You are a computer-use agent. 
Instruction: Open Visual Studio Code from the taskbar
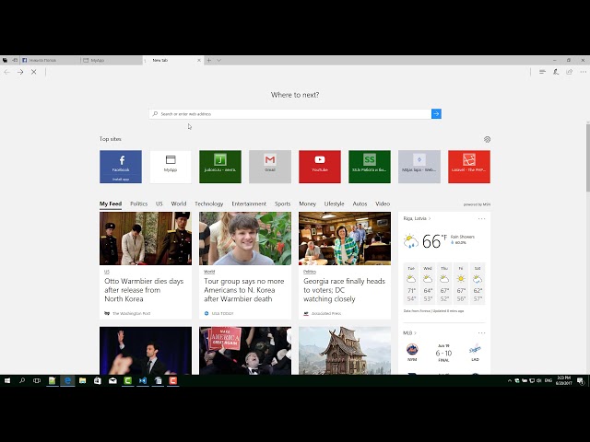(x=143, y=380)
